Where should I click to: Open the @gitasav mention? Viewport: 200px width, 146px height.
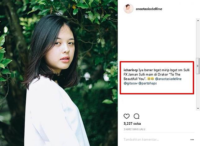130,84
